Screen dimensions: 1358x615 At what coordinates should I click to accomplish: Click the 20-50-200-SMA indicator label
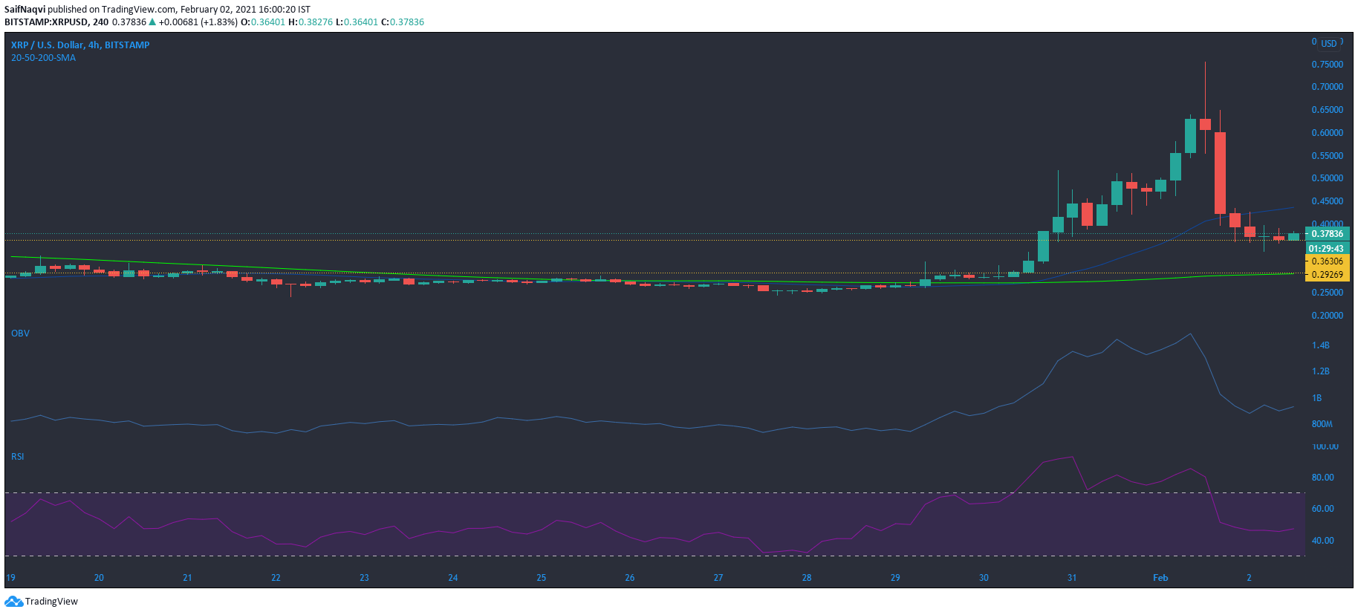[43, 58]
